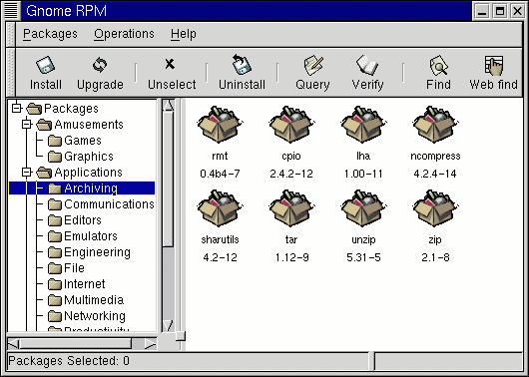Click the horizontal scrollbar right arrow
Viewport: 529px width, 377px height.
click(150, 344)
